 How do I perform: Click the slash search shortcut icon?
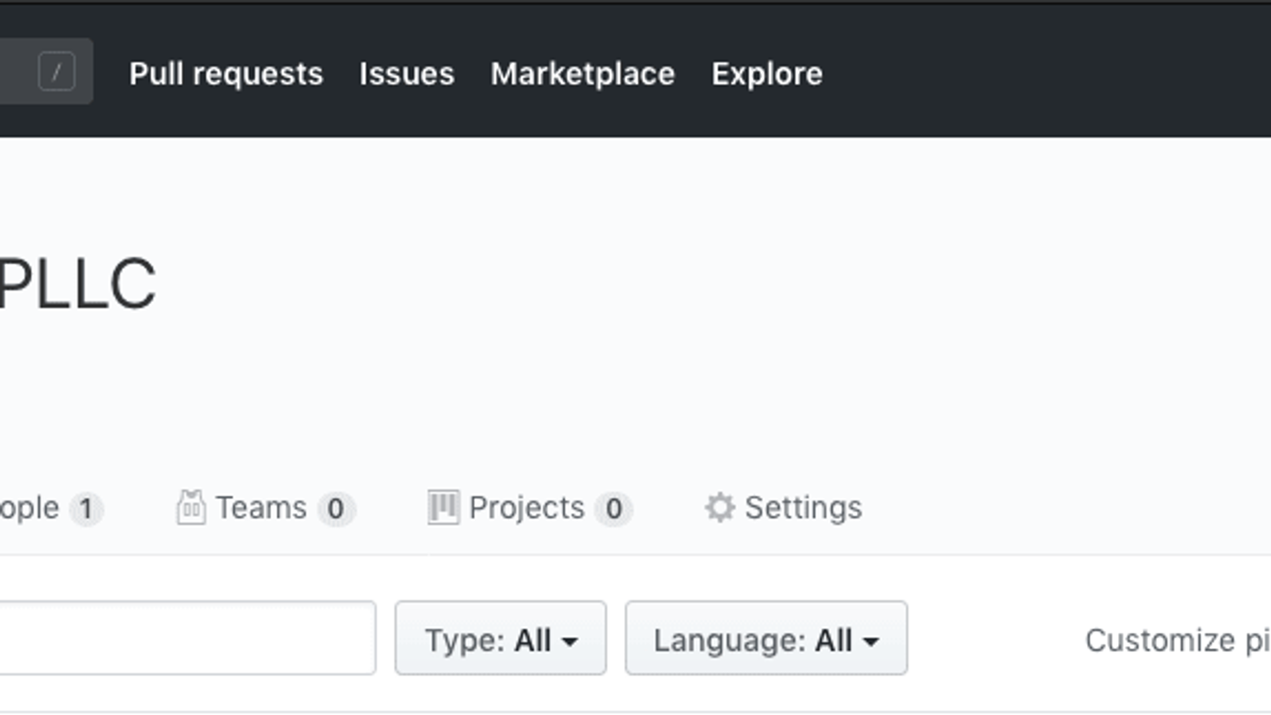point(56,71)
